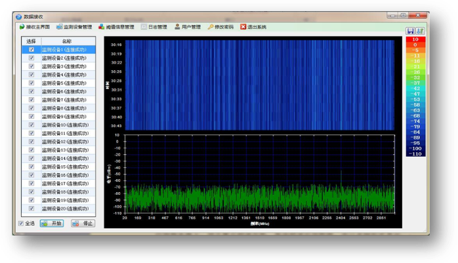
Task: Select row 监测设备12 (连接成功)
Action: [x=58, y=142]
